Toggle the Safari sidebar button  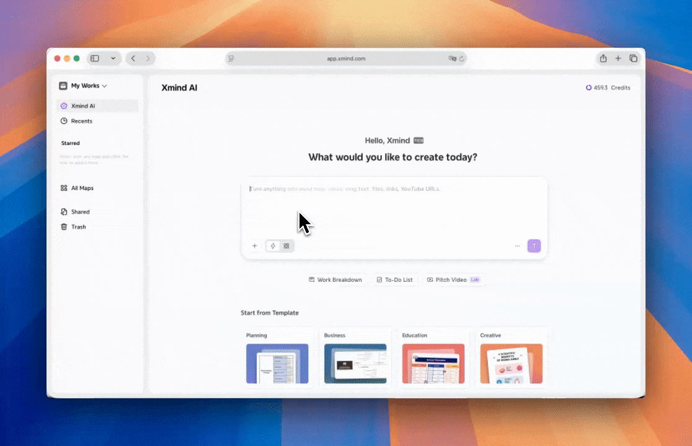tap(95, 58)
